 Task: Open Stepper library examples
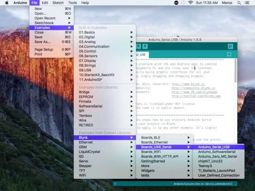coord(105,166)
